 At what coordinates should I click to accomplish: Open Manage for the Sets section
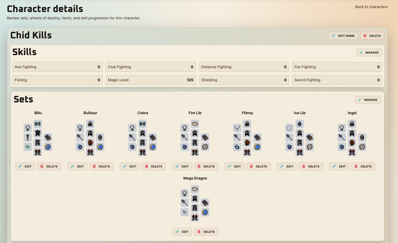pyautogui.click(x=368, y=100)
